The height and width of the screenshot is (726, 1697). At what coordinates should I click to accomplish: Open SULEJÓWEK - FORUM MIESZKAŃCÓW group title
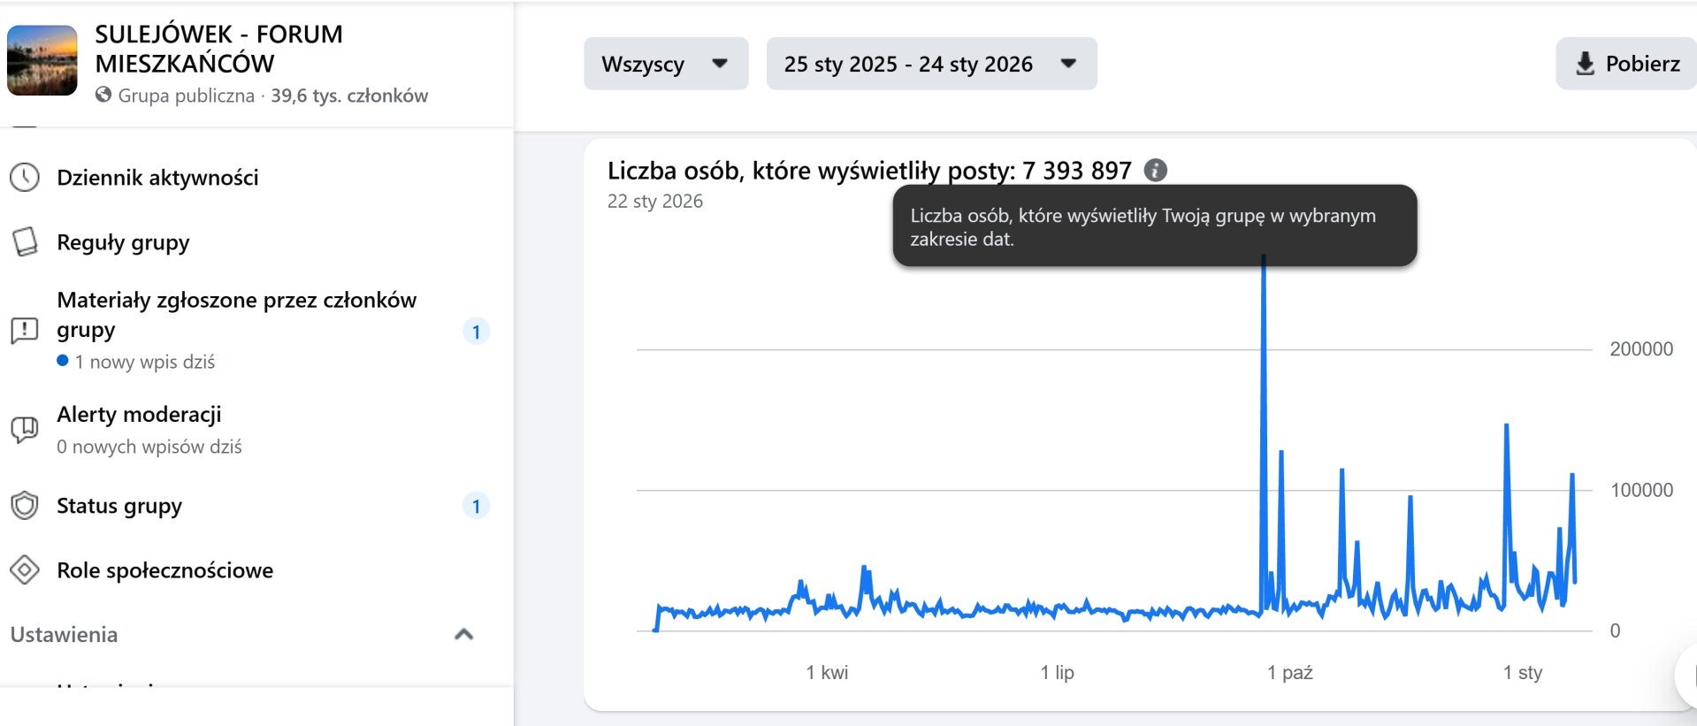[x=218, y=49]
